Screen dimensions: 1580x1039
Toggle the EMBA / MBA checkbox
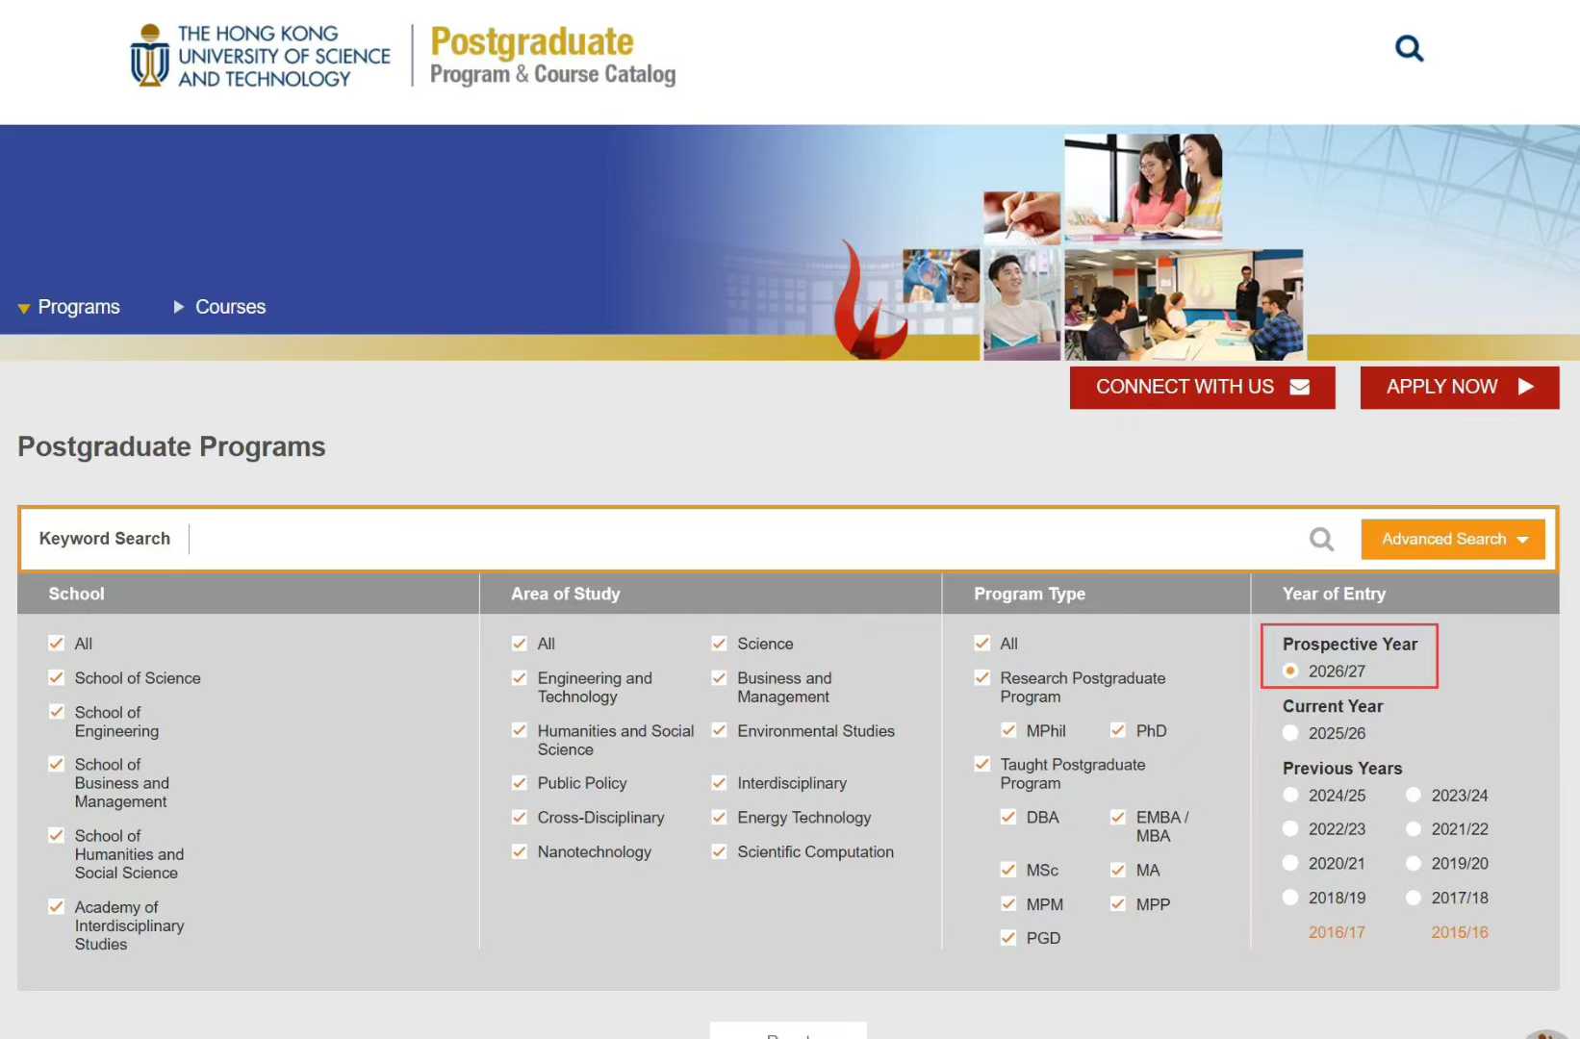click(x=1118, y=818)
